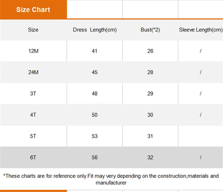Click the Bust(*2) column header
Viewport: 223px width, 192px height.
tap(150, 30)
